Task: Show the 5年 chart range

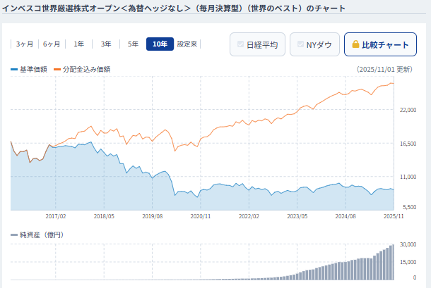Action: (x=133, y=44)
